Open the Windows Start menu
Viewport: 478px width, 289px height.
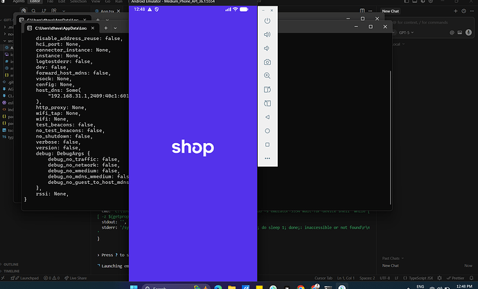(134, 287)
